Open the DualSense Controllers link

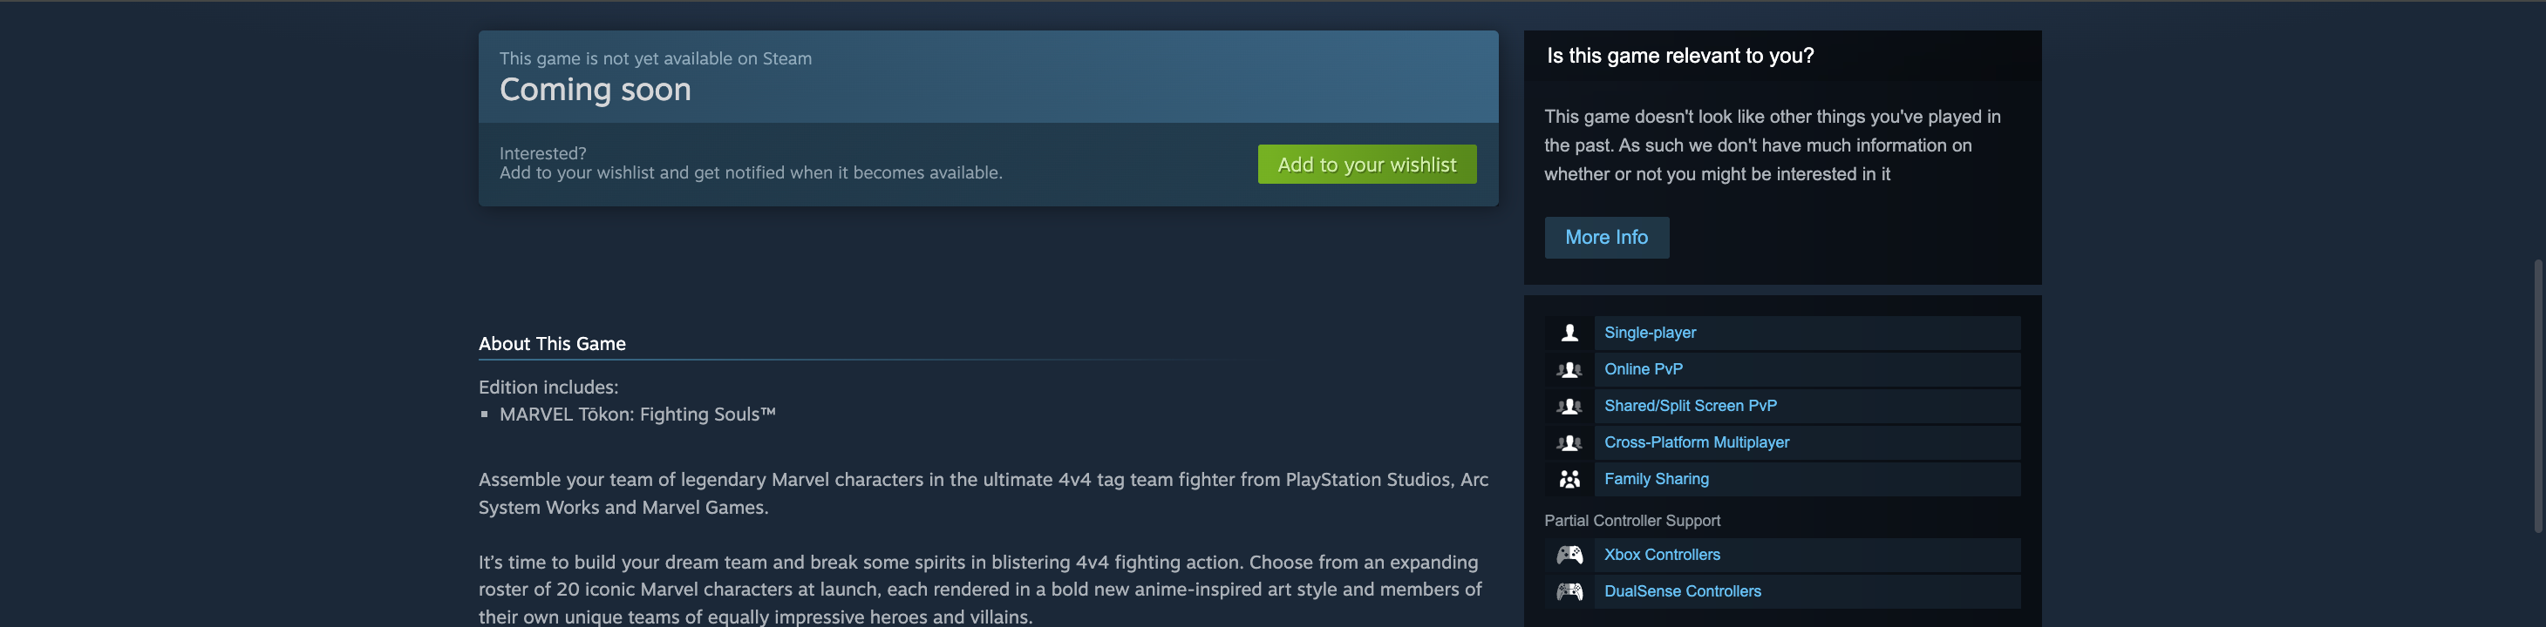coord(1682,591)
